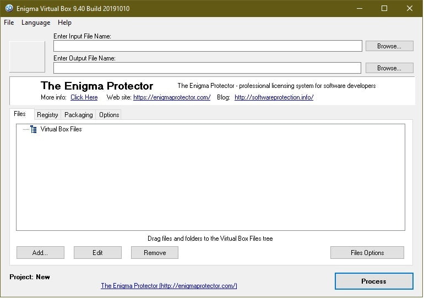The height and width of the screenshot is (299, 424).
Task: Select the Virtual Box Files tree root
Action: (61, 129)
